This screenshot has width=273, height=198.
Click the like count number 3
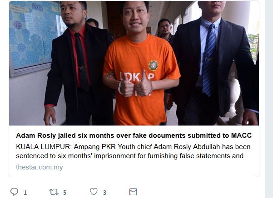(104, 193)
